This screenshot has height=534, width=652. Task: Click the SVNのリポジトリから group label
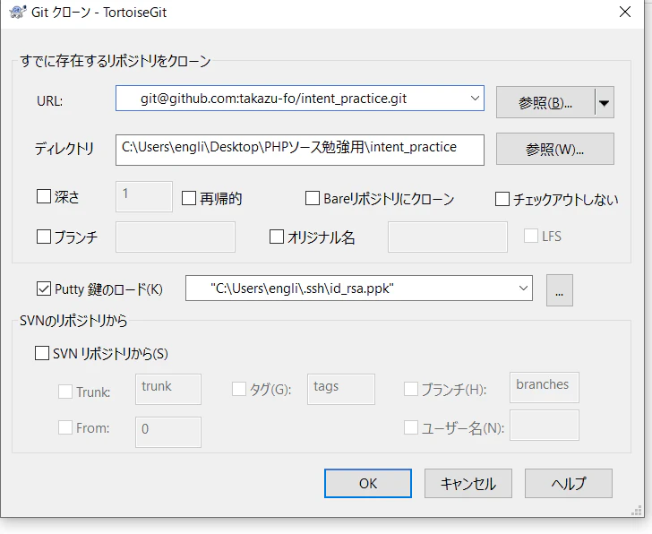pyautogui.click(x=73, y=321)
